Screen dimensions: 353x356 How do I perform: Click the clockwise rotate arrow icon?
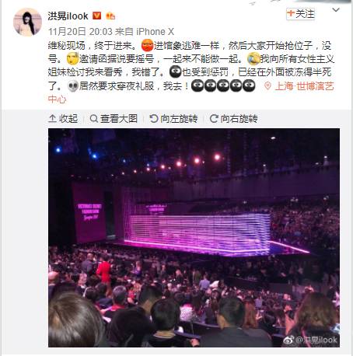214,119
